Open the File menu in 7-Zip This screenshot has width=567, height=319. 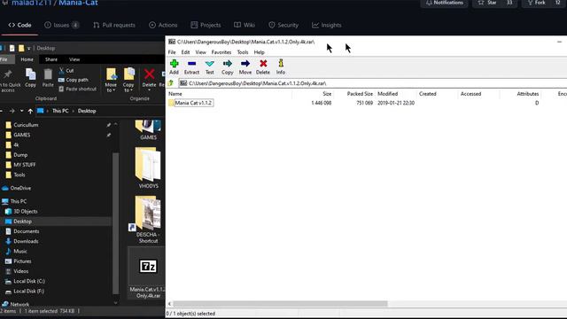[x=172, y=52]
